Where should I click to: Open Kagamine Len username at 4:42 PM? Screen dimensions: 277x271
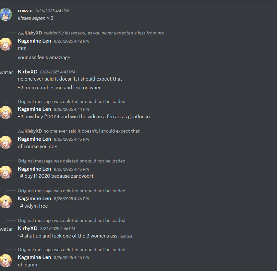coord(34,41)
